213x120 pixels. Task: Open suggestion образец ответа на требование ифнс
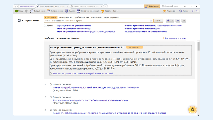[74, 26]
